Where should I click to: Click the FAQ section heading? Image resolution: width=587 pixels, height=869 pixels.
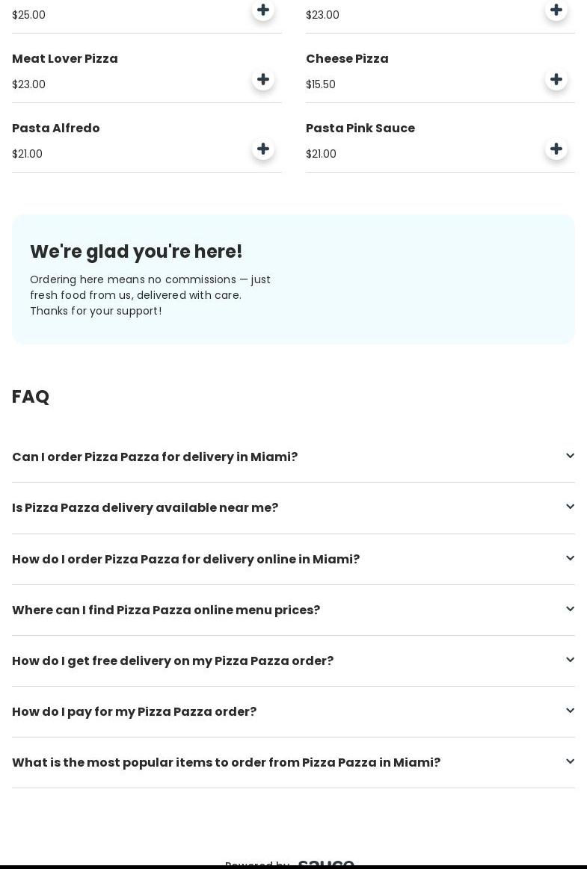coord(31,397)
